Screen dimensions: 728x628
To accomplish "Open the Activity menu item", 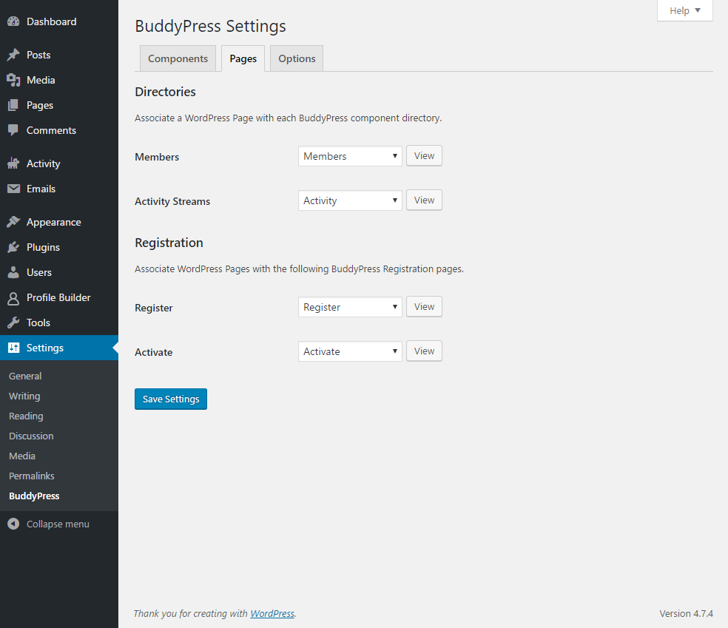I will 59,163.
